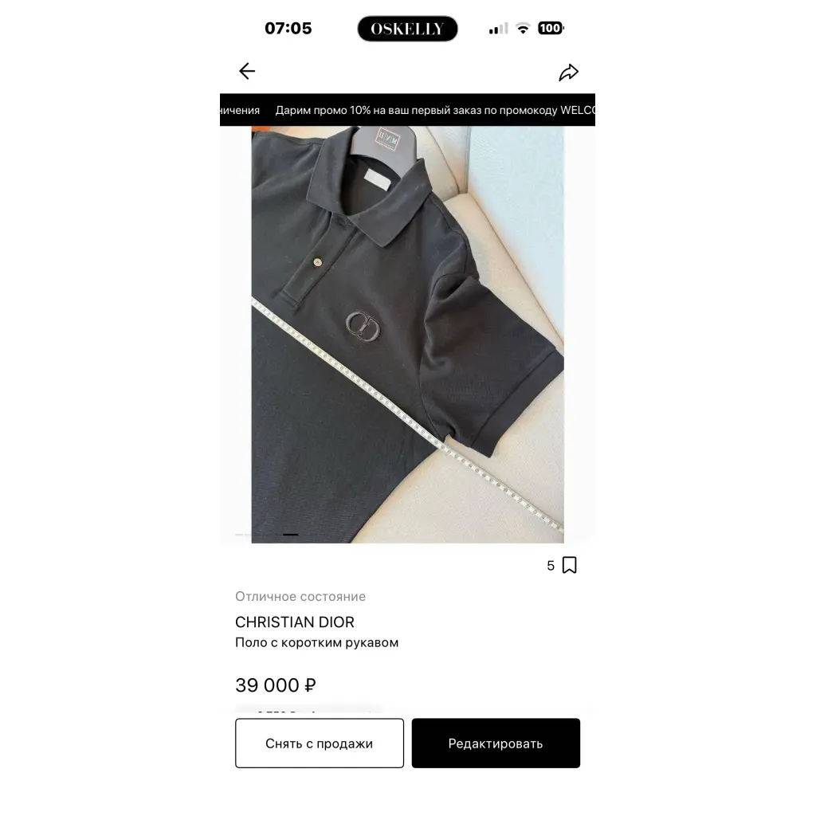Image resolution: width=816 pixels, height=816 pixels.
Task: Tap Поло с коротким рукавом description
Action: click(316, 643)
